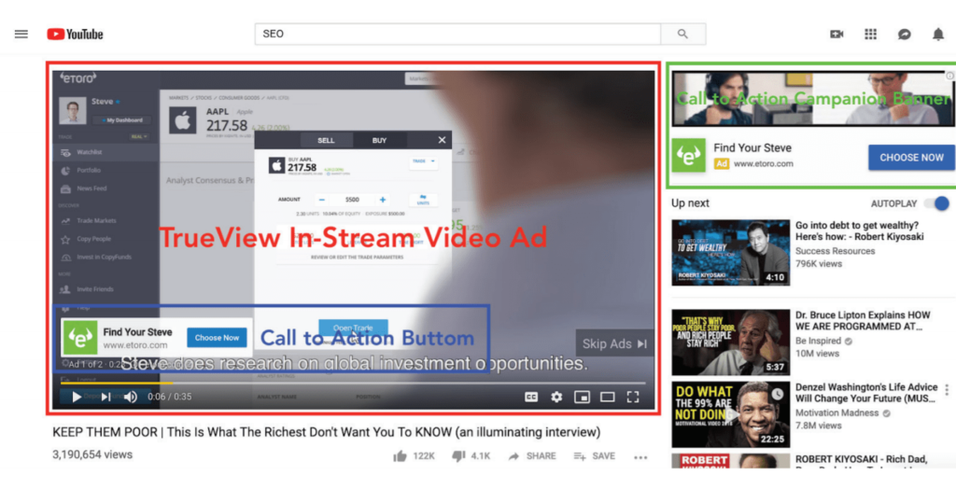Toggle closed captions CC

click(531, 397)
